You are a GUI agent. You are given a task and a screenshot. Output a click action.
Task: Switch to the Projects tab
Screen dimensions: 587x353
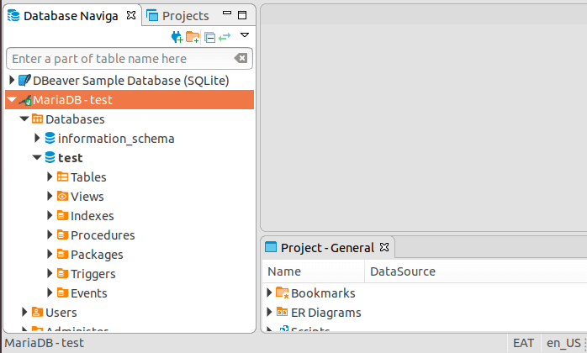click(177, 16)
